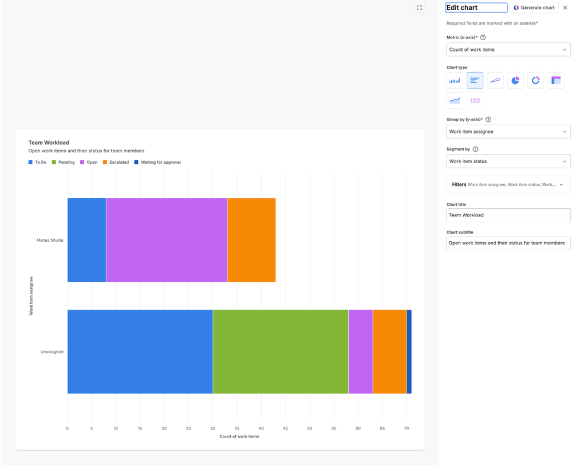Open help for Metric x-axis
Screen dimensions: 572x465
pos(483,37)
